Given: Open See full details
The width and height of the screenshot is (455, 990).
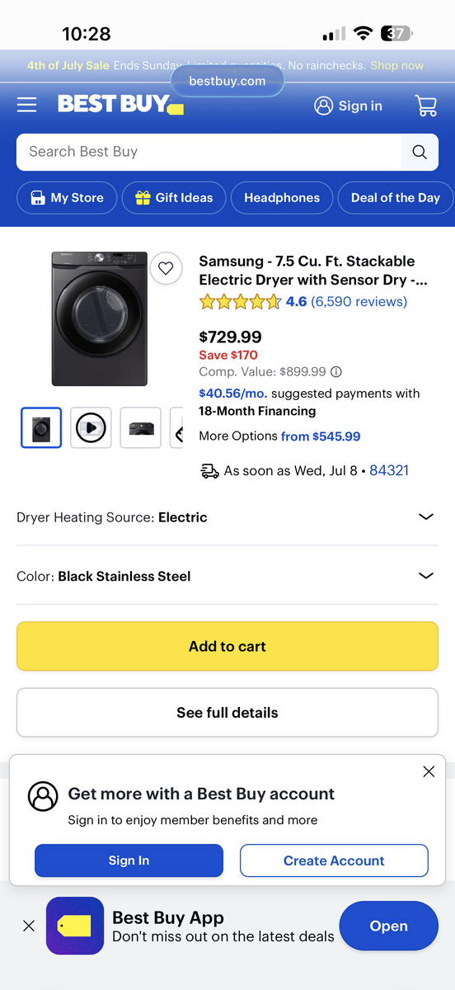Looking at the screenshot, I should click(x=227, y=713).
